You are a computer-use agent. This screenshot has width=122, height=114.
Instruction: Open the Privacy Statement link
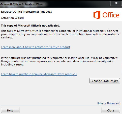[x=108, y=103]
